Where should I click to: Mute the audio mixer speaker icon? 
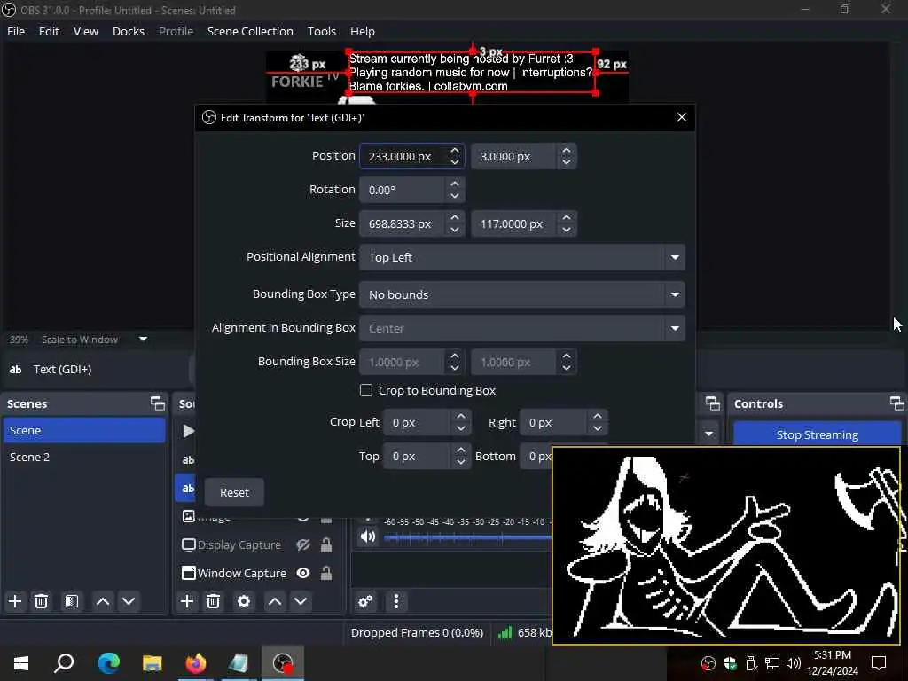pyautogui.click(x=368, y=536)
